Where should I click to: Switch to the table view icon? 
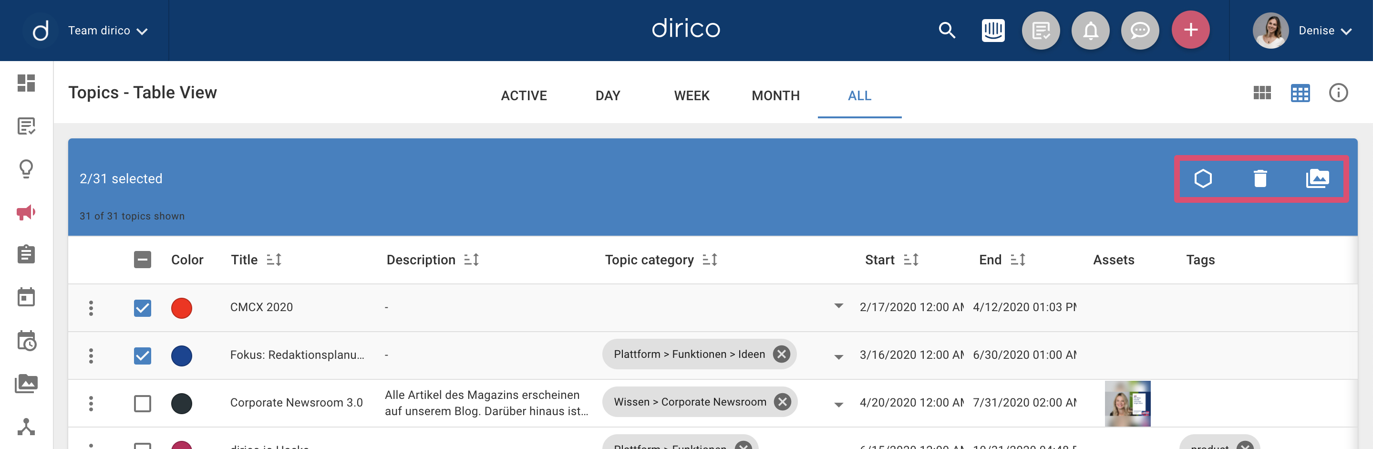pos(1300,93)
